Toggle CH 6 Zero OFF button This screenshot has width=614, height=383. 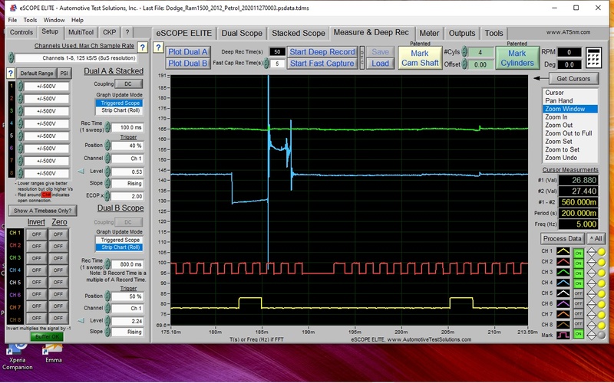coord(58,294)
